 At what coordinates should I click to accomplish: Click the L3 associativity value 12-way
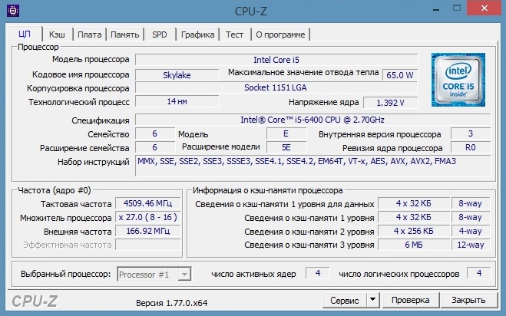(471, 245)
